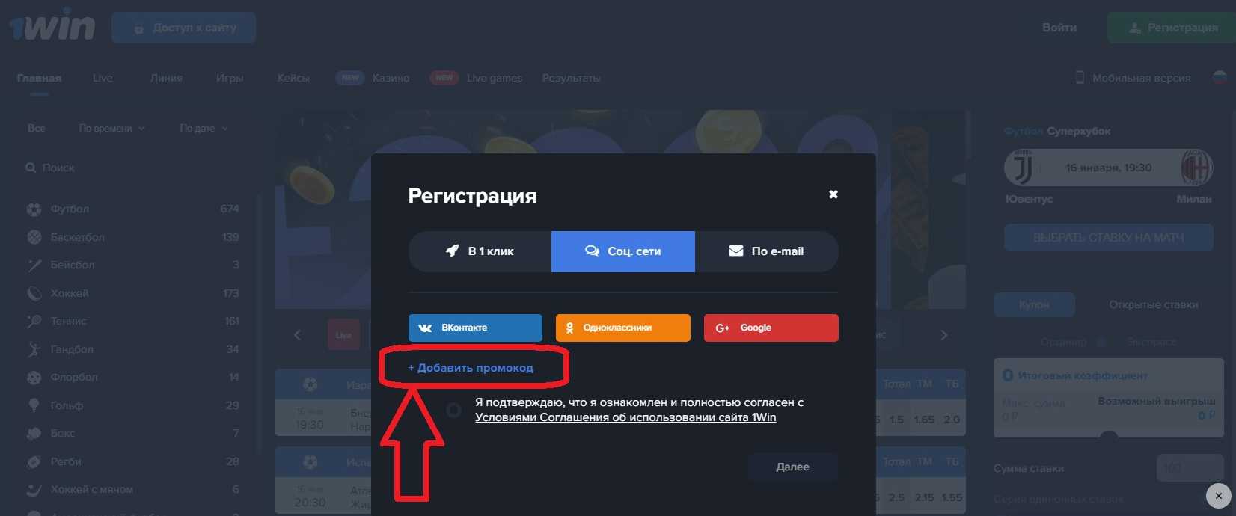1236x516 pixels.
Task: Click + Добавить промокод link
Action: click(x=471, y=368)
